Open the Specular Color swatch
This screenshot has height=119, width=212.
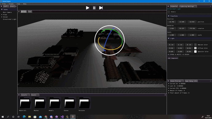click(195, 52)
